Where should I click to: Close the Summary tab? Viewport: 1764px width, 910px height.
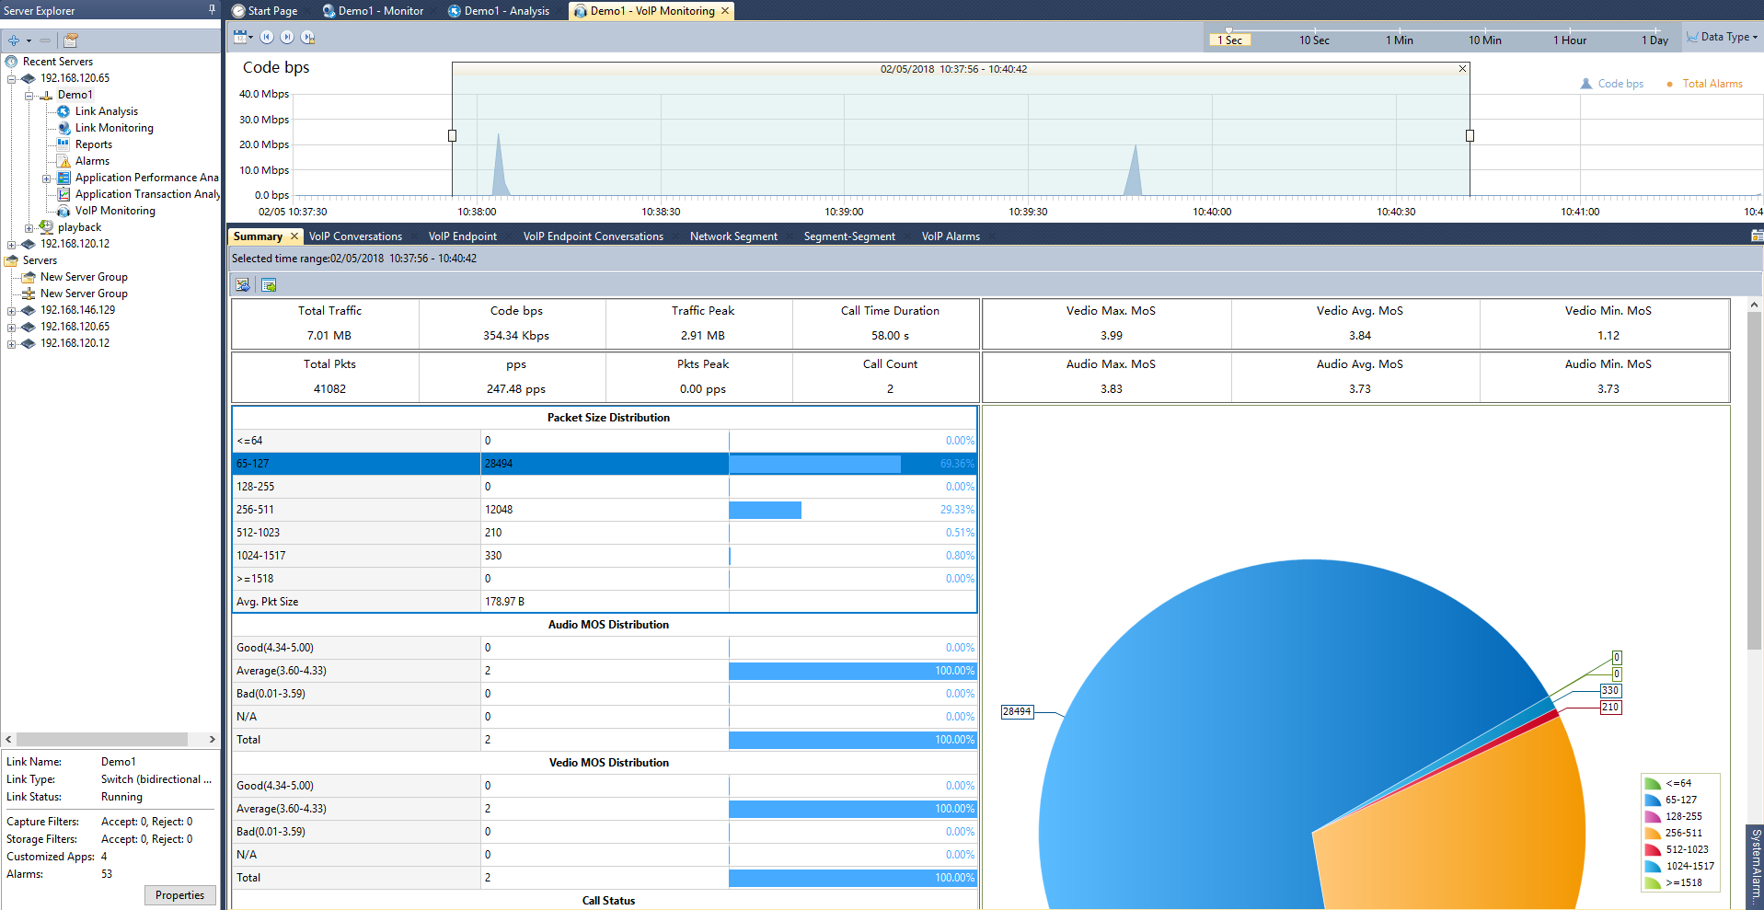tap(294, 236)
